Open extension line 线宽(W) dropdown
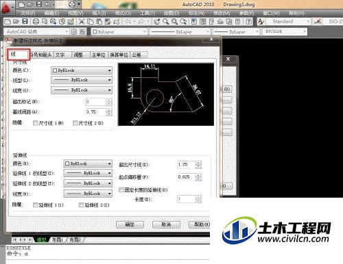The image size is (343, 264). [88, 194]
